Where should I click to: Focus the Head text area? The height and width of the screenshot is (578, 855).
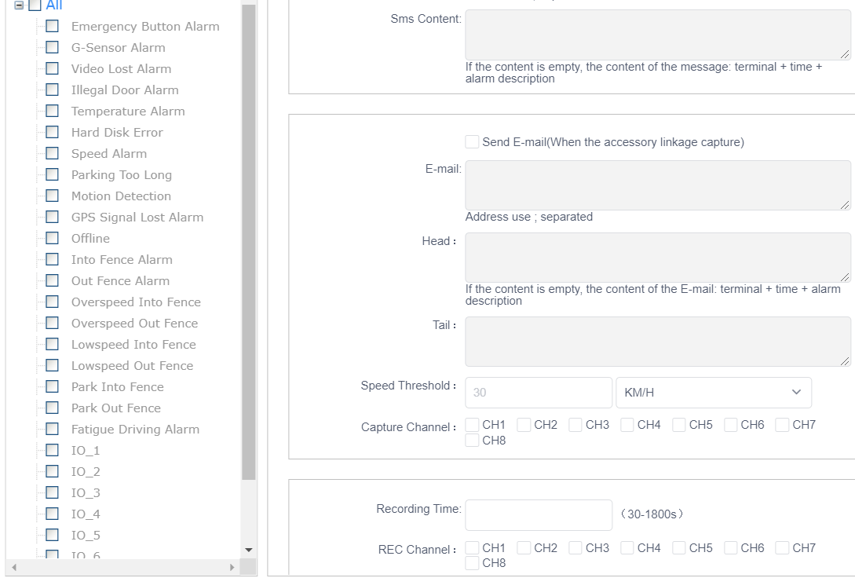658,258
